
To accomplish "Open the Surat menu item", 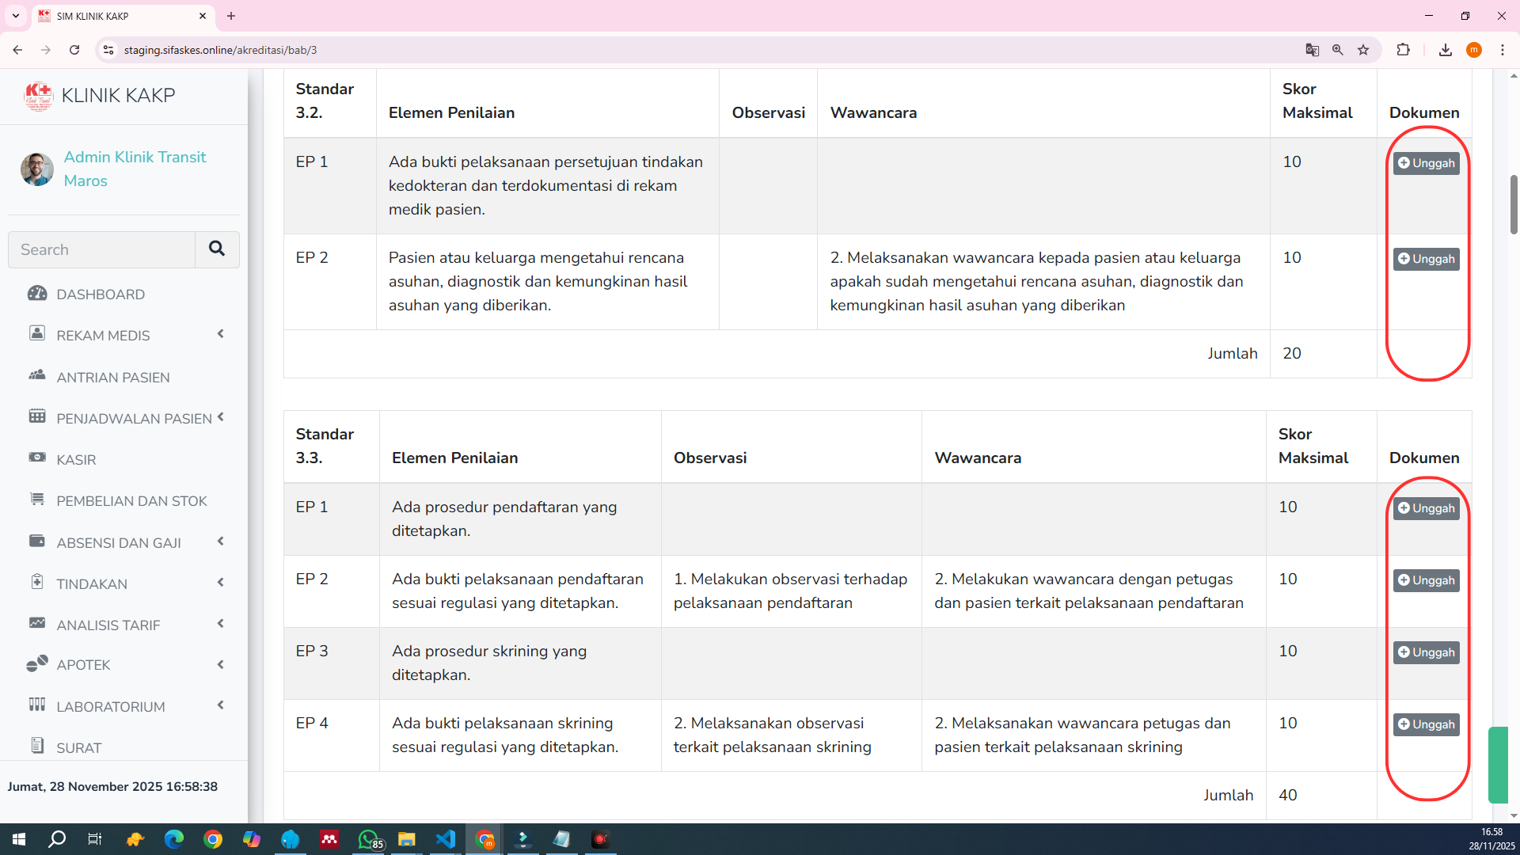I will click(79, 747).
